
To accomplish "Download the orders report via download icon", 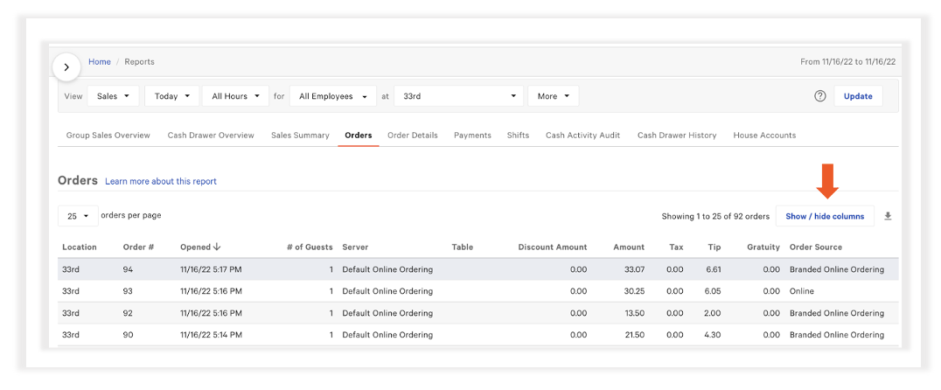I will pos(888,216).
